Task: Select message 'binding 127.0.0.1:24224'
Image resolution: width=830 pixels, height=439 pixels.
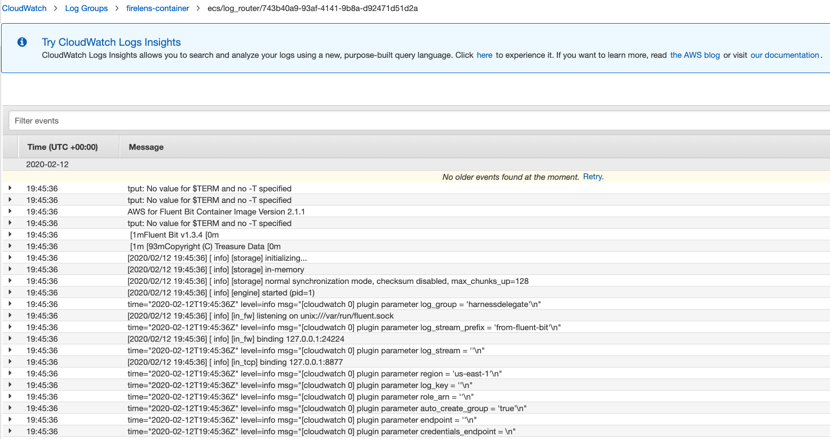Action: pyautogui.click(x=236, y=339)
